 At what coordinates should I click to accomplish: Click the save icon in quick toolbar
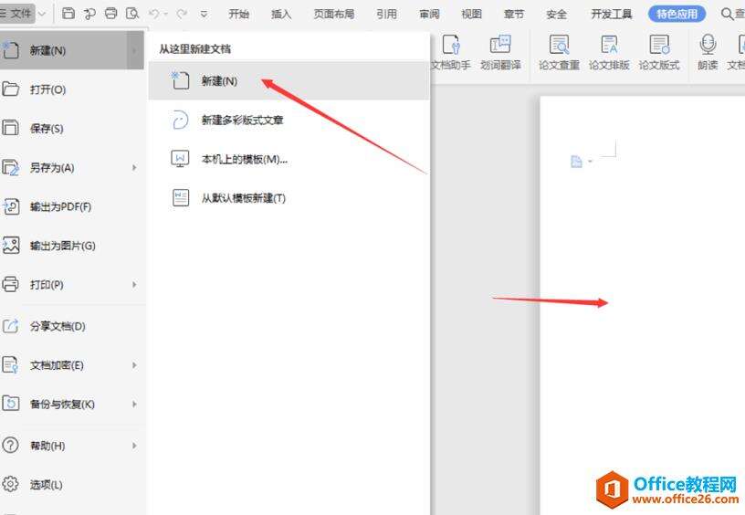tap(68, 14)
